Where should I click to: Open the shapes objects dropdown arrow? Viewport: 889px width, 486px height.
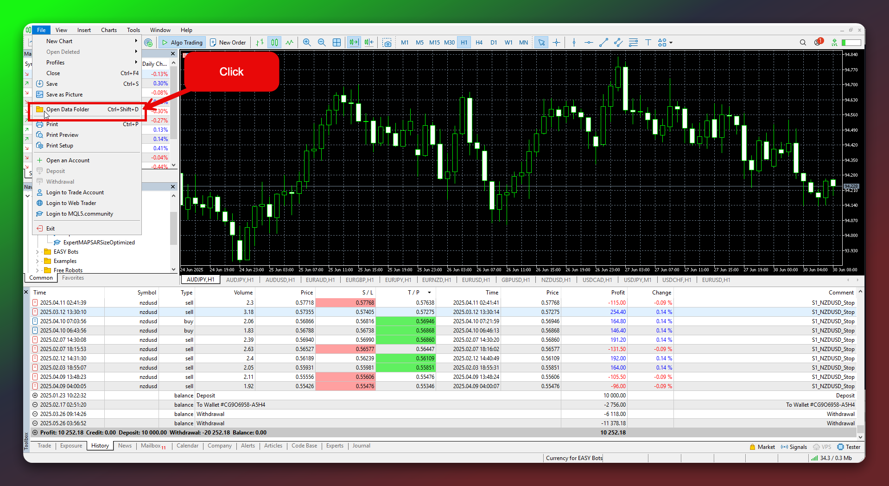671,43
